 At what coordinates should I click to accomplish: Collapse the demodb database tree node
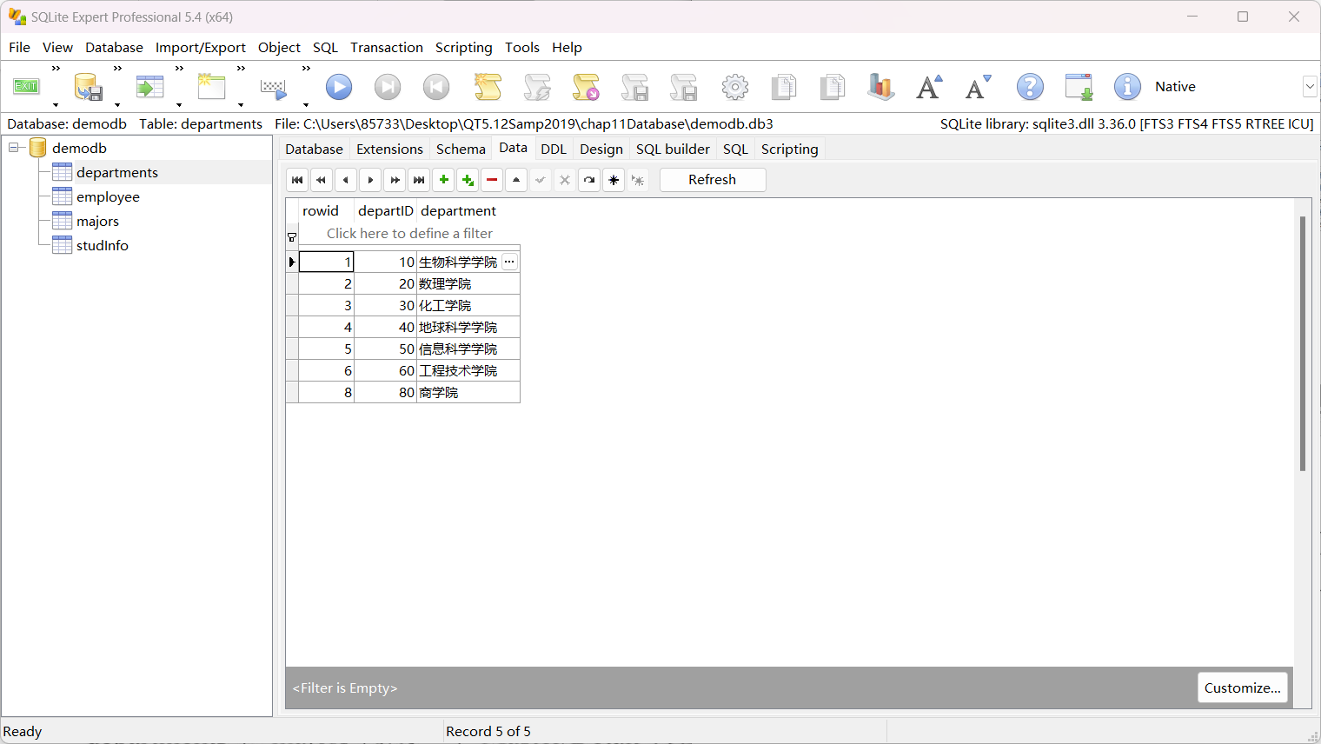pos(13,148)
